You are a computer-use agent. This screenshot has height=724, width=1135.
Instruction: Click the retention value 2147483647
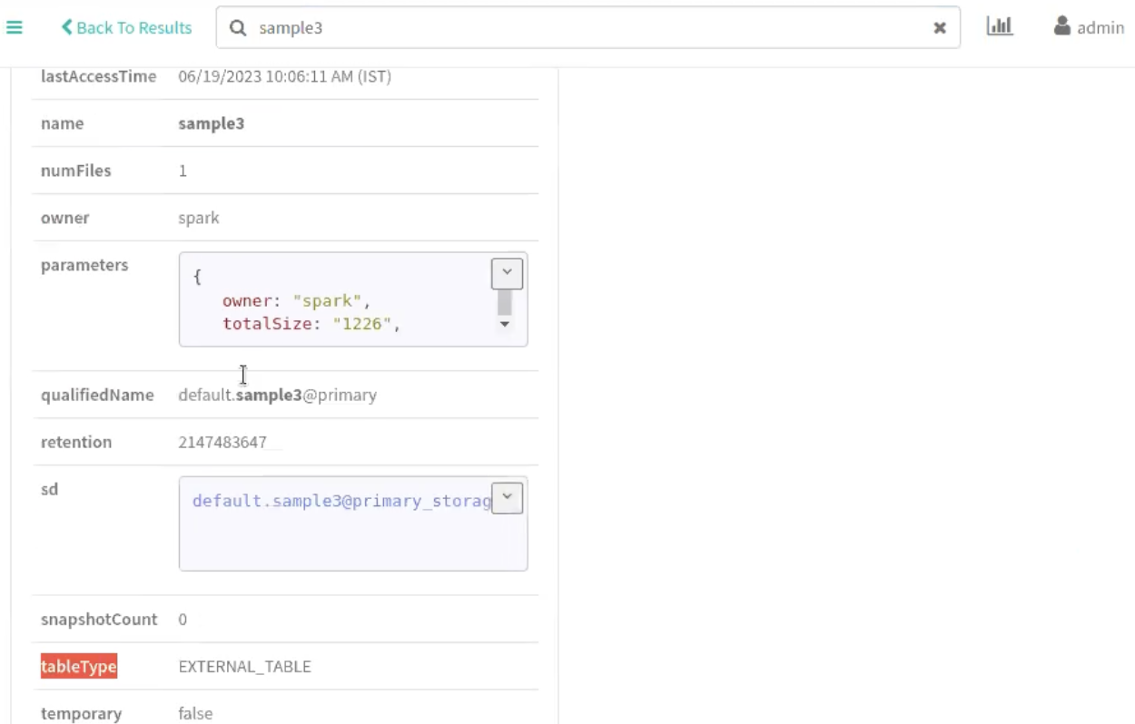tap(222, 443)
